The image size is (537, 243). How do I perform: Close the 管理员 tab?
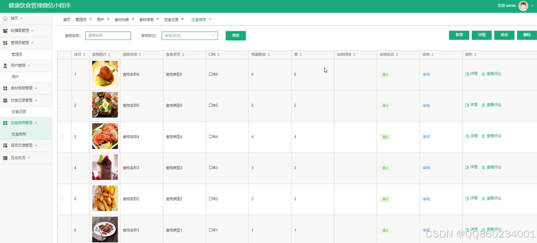coord(91,19)
